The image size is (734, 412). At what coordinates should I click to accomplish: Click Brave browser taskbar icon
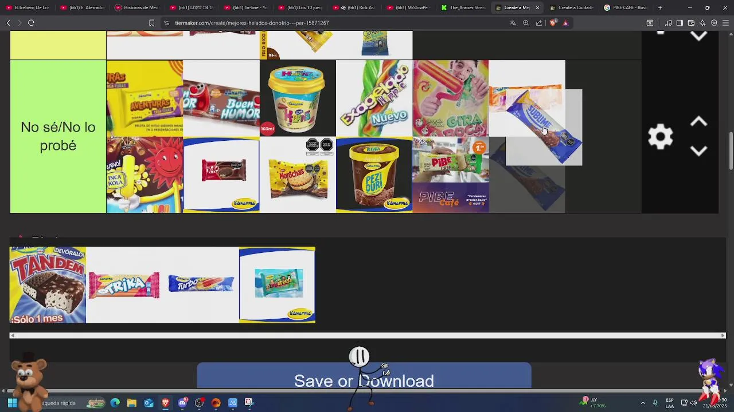165,403
